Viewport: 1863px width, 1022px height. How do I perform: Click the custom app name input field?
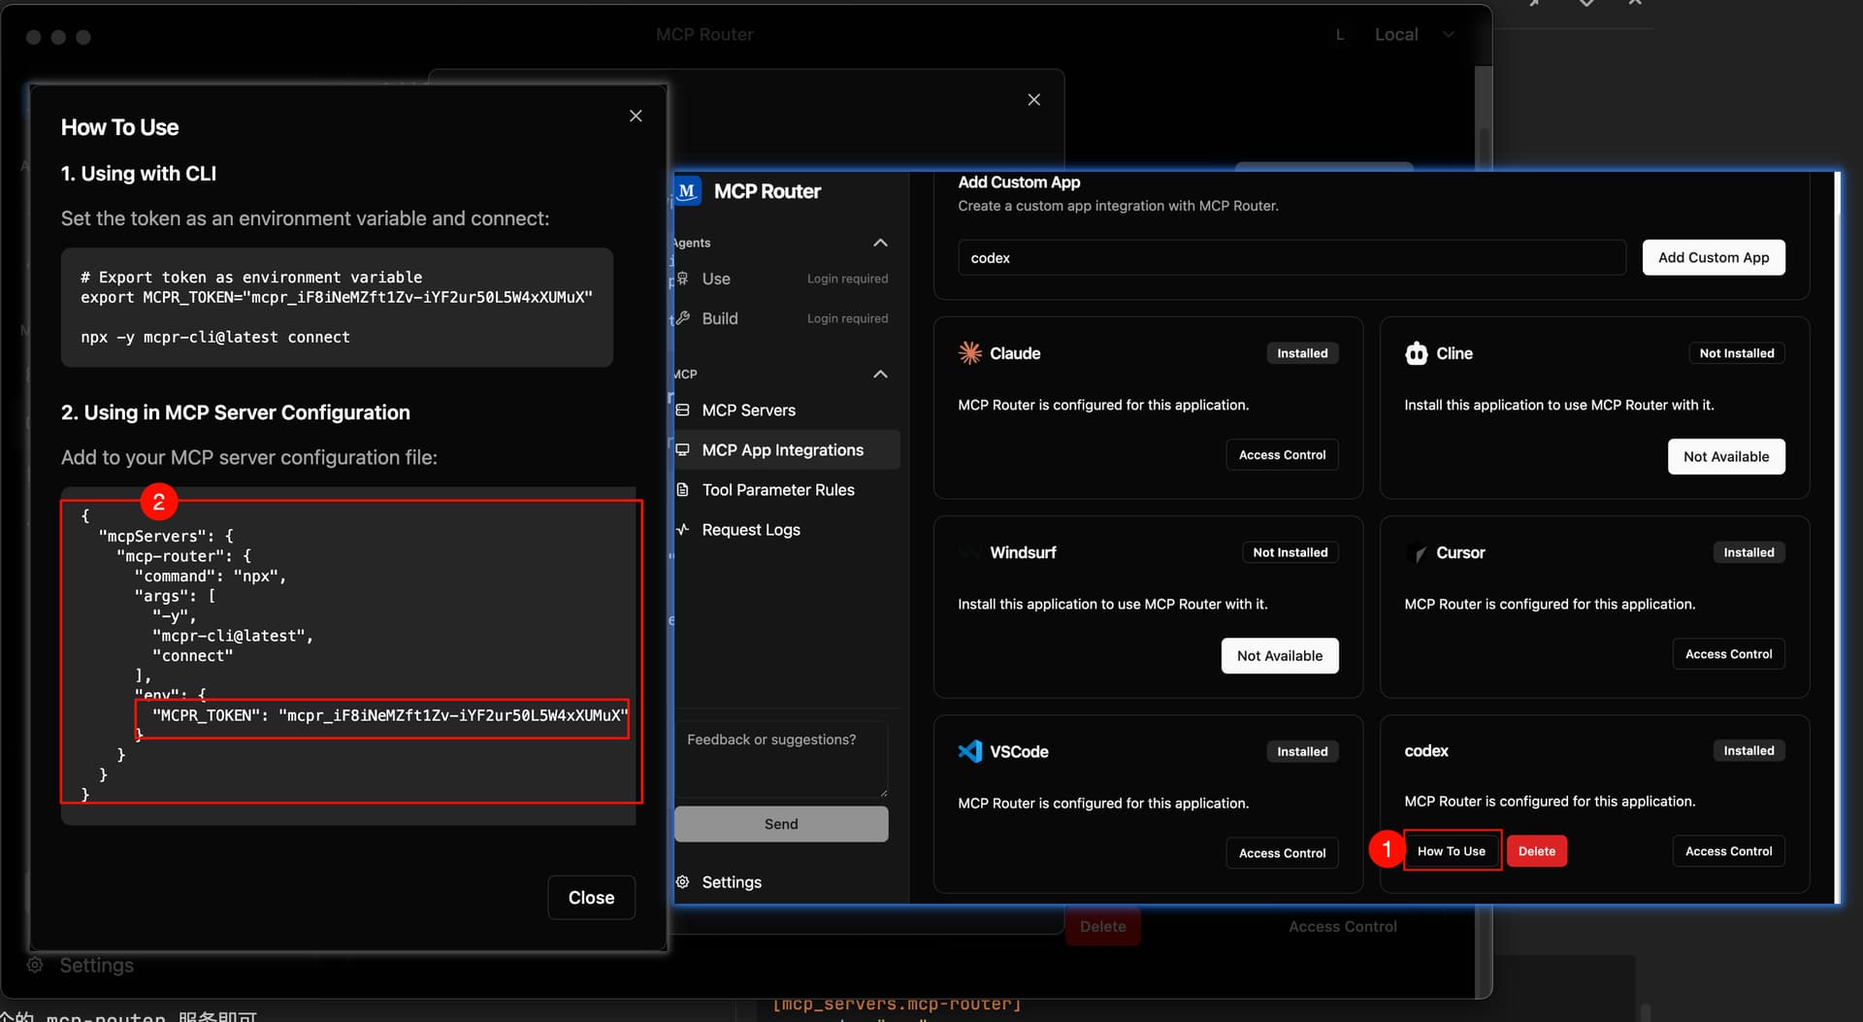(x=1291, y=258)
